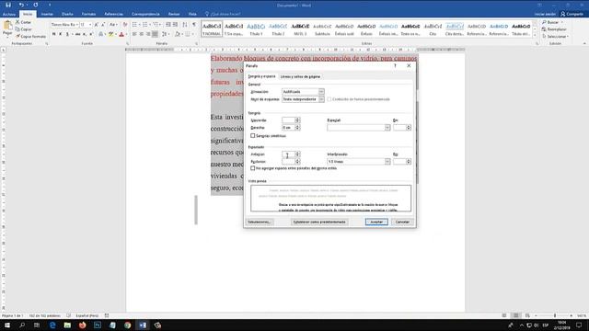Click the Aceptar button
This screenshot has height=331, width=589.
(x=376, y=222)
